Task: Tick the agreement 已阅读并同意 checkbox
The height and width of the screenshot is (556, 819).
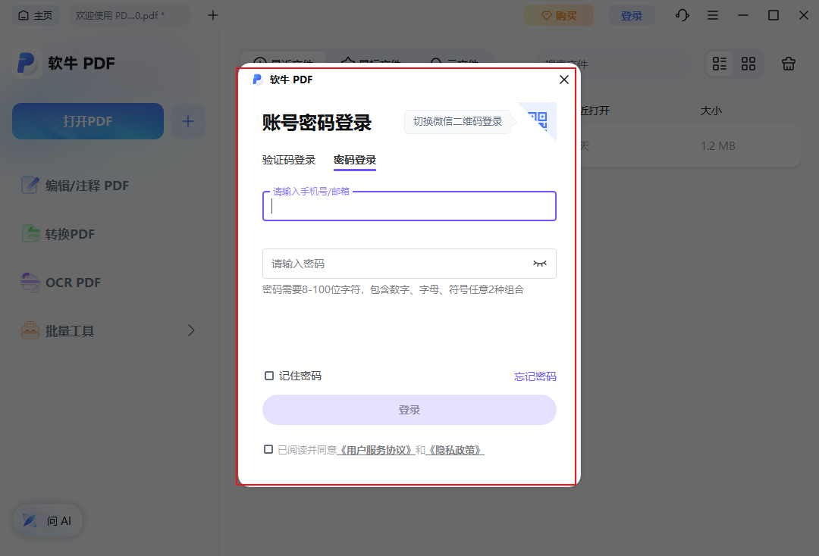Action: pyautogui.click(x=268, y=450)
